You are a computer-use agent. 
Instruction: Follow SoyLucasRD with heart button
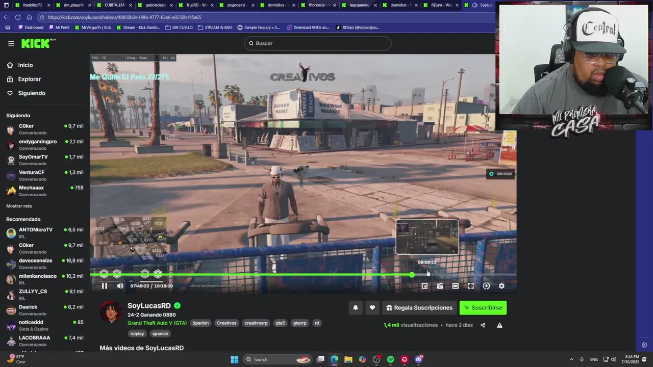point(372,308)
